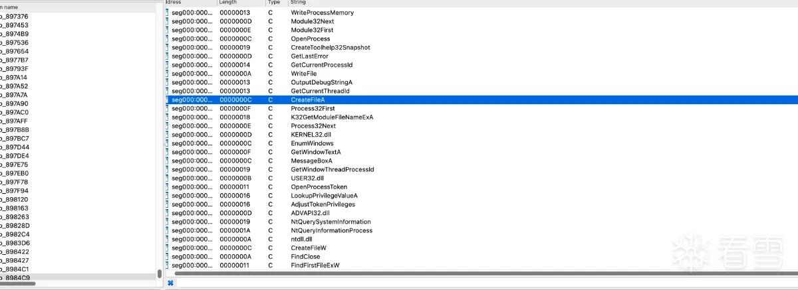Select the GetWindowThreadProcessId string
Screen dimensions: 798x290
click(481, 169)
